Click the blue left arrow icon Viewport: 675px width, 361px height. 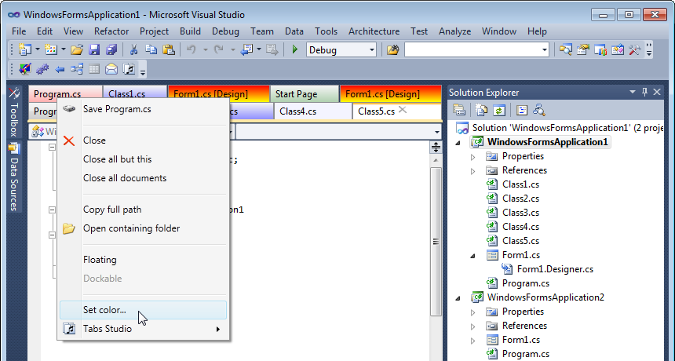point(60,69)
